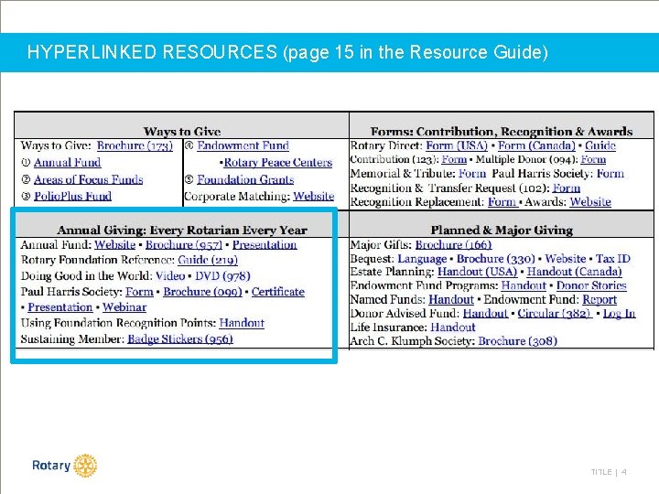The height and width of the screenshot is (494, 659).
Task: Open Paul Harris Society Brochure (099)
Action: coord(202,292)
